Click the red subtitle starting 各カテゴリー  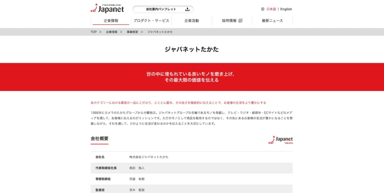(178, 103)
